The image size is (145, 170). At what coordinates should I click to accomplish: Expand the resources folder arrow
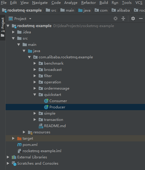point(24,132)
